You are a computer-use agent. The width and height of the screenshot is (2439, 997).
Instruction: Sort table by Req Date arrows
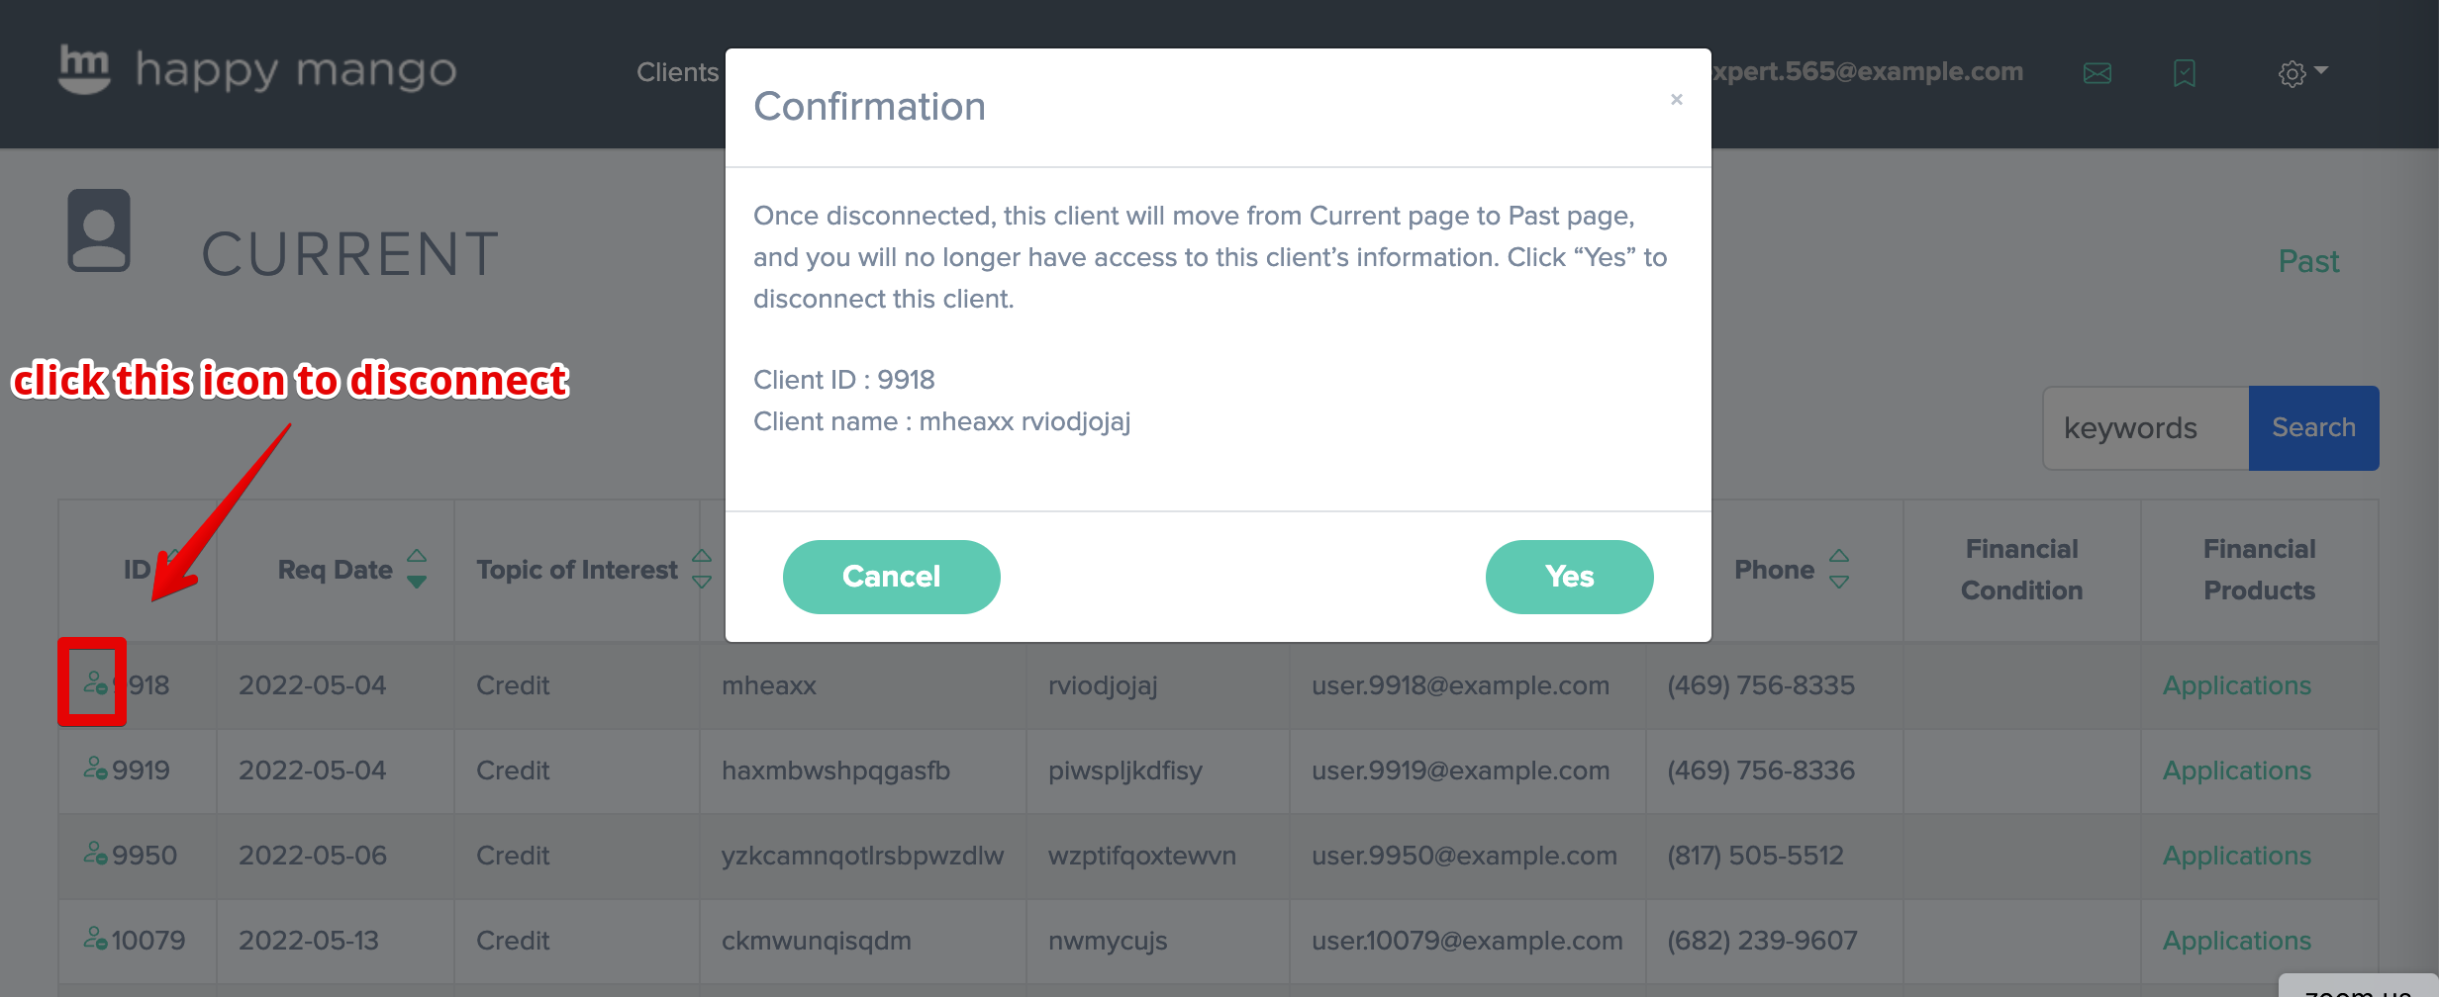(417, 570)
